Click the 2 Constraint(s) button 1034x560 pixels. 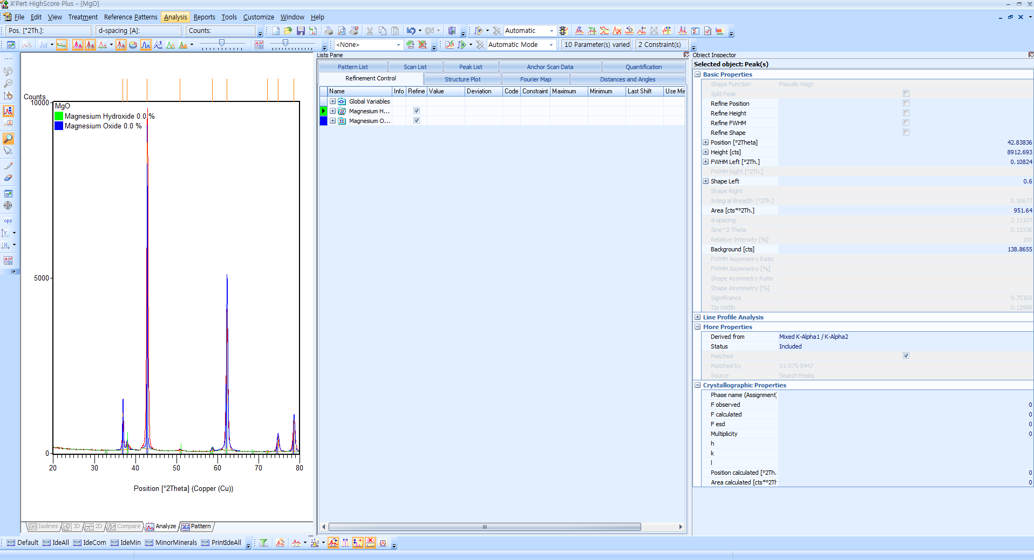pos(661,45)
